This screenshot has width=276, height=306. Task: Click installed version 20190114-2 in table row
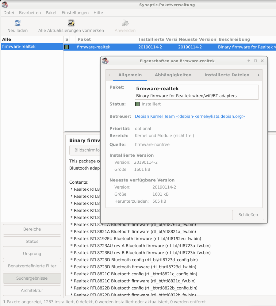pyautogui.click(x=150, y=47)
